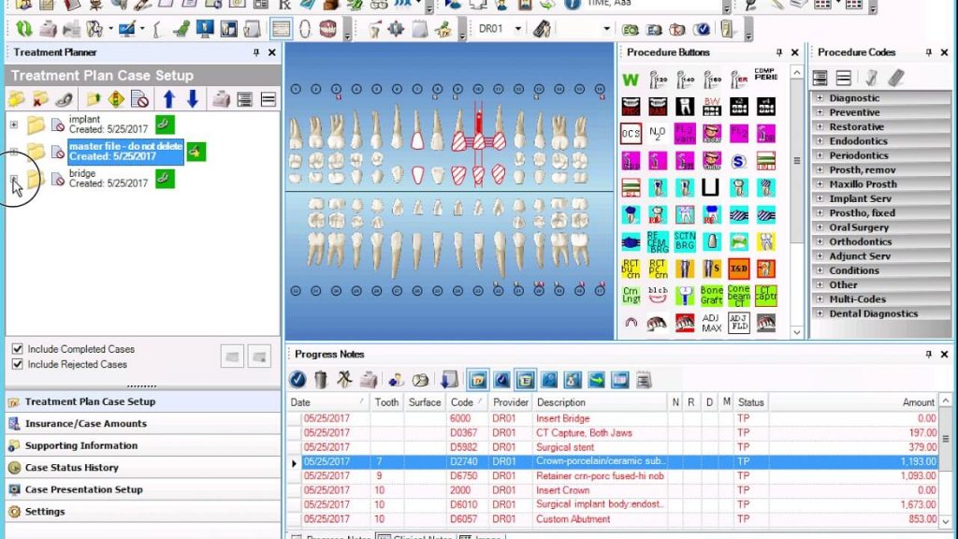Click the orange T&D procedure button
This screenshot has height=539, width=958.
coord(739,269)
